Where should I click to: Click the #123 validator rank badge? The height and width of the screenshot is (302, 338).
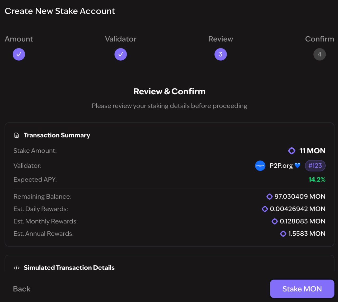[x=315, y=166]
